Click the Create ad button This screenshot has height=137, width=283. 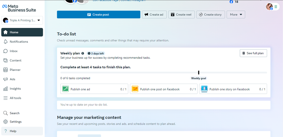click(x=154, y=14)
